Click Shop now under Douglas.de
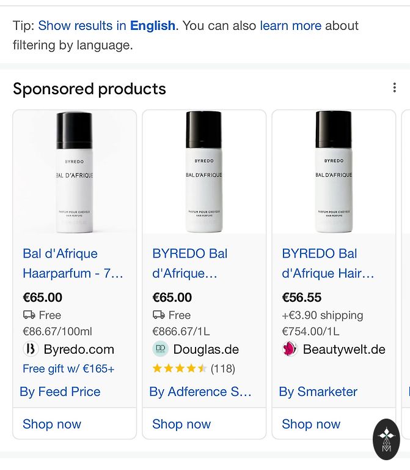This screenshot has height=470, width=410. click(x=181, y=424)
